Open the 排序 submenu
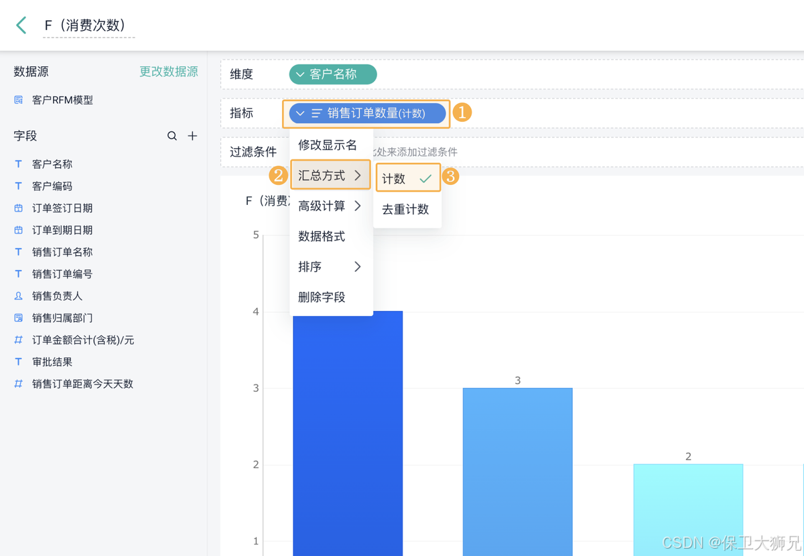 pyautogui.click(x=331, y=267)
